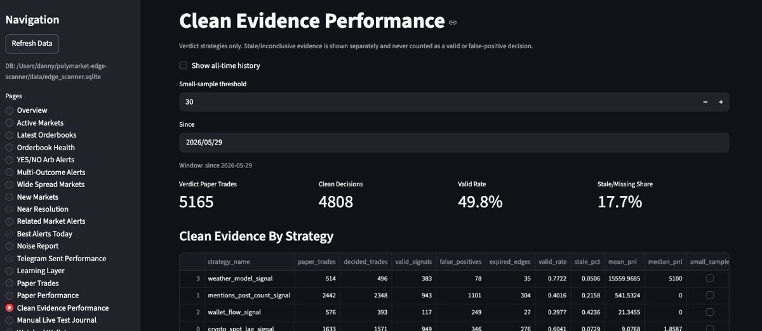Decrease the small-sample threshold with minus
Image resolution: width=762 pixels, height=331 pixels.
pyautogui.click(x=705, y=102)
